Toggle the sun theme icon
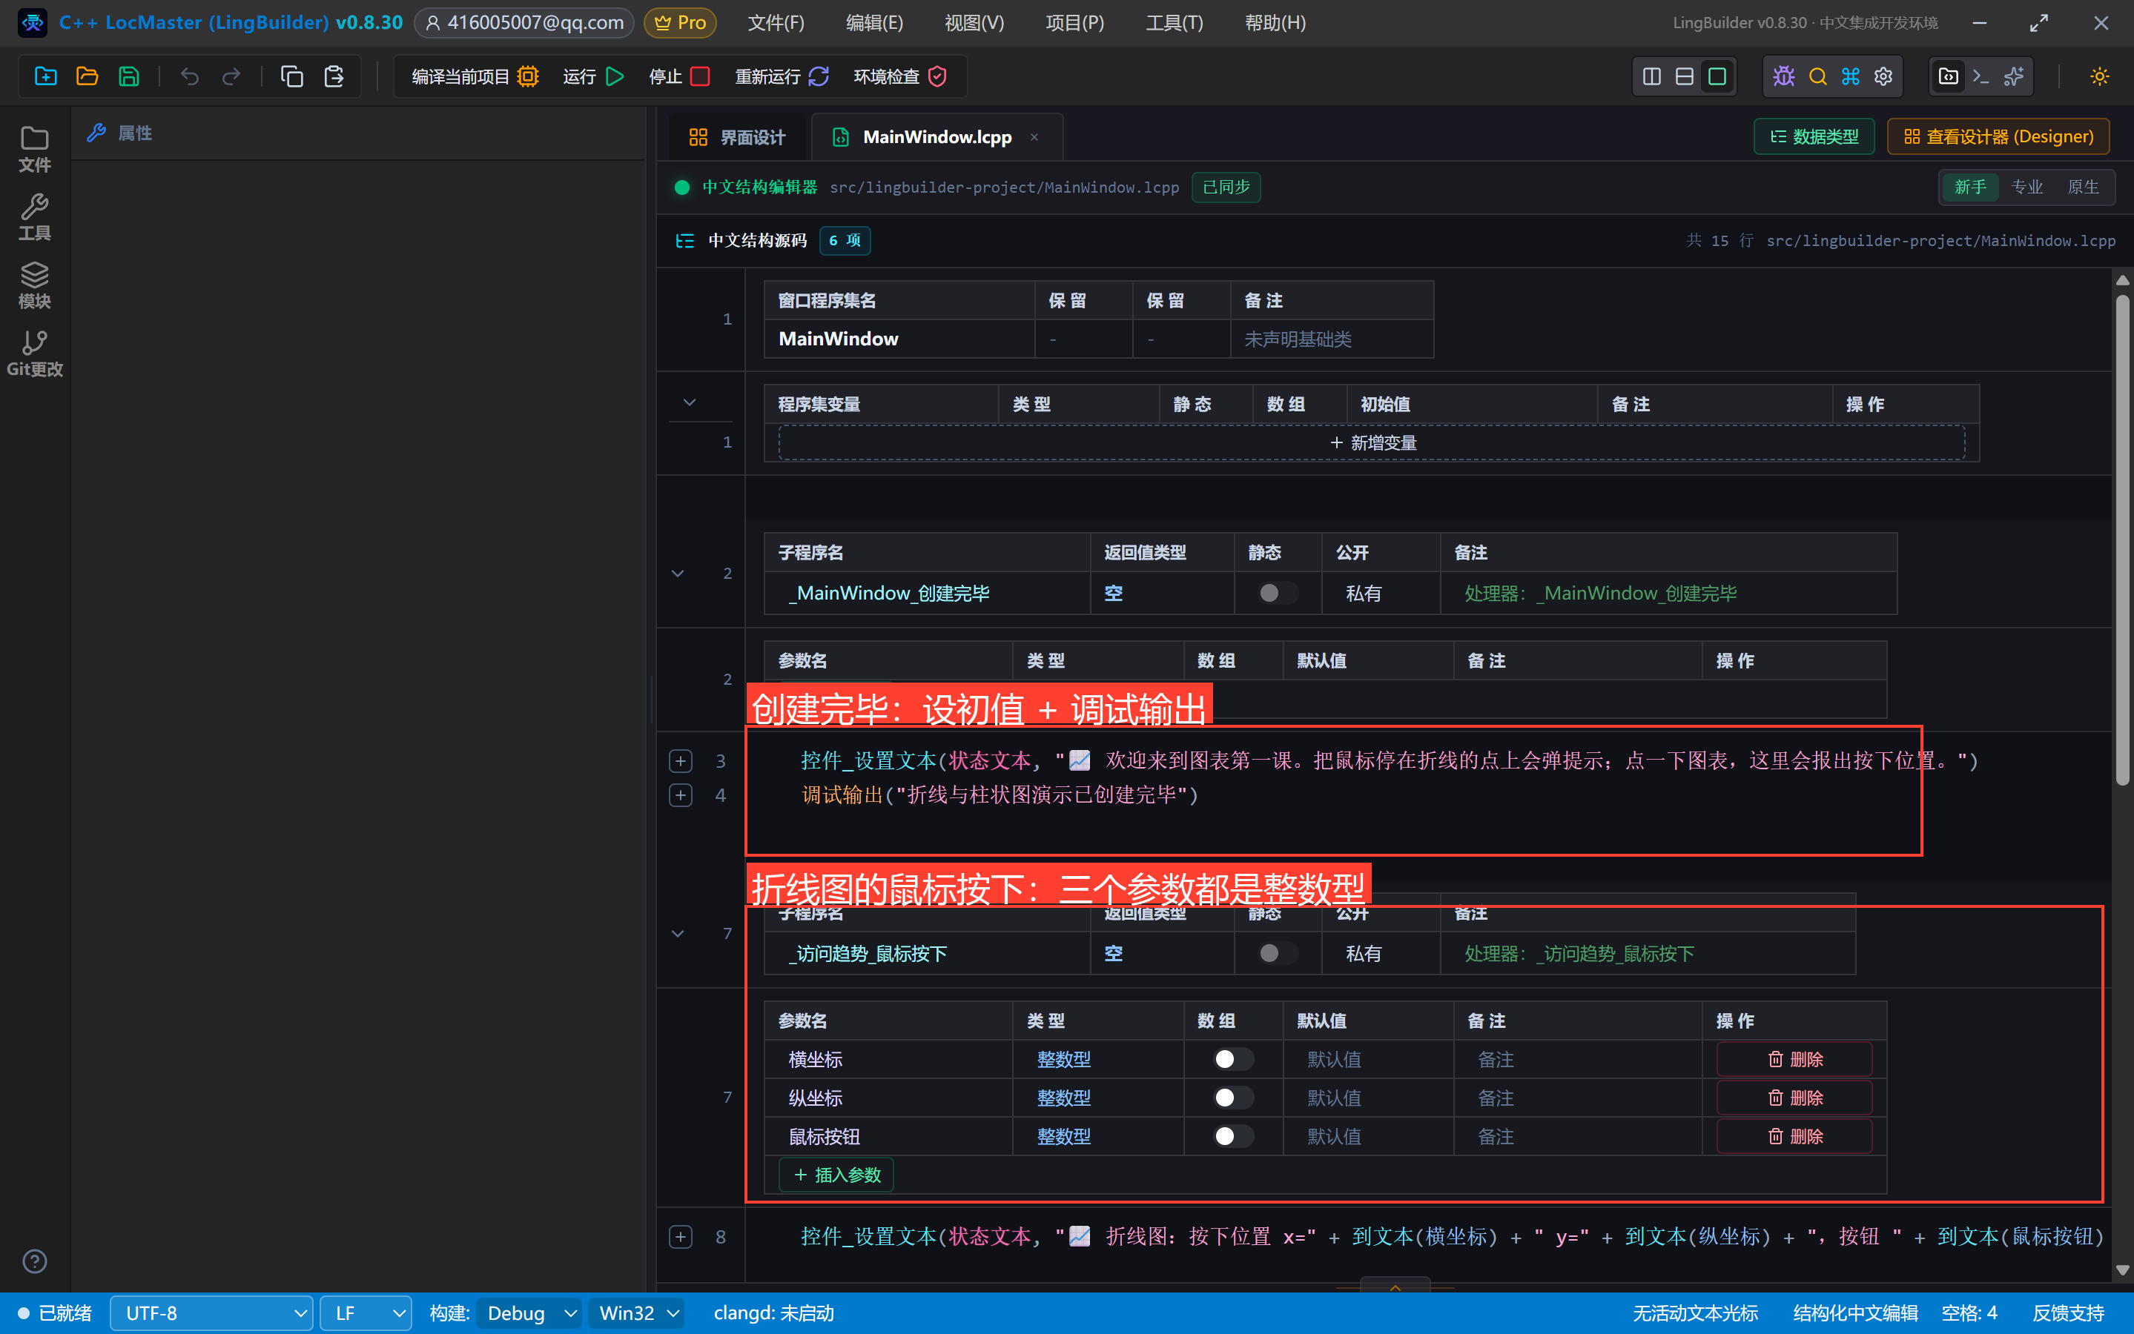Image resolution: width=2134 pixels, height=1334 pixels. pyautogui.click(x=2100, y=77)
